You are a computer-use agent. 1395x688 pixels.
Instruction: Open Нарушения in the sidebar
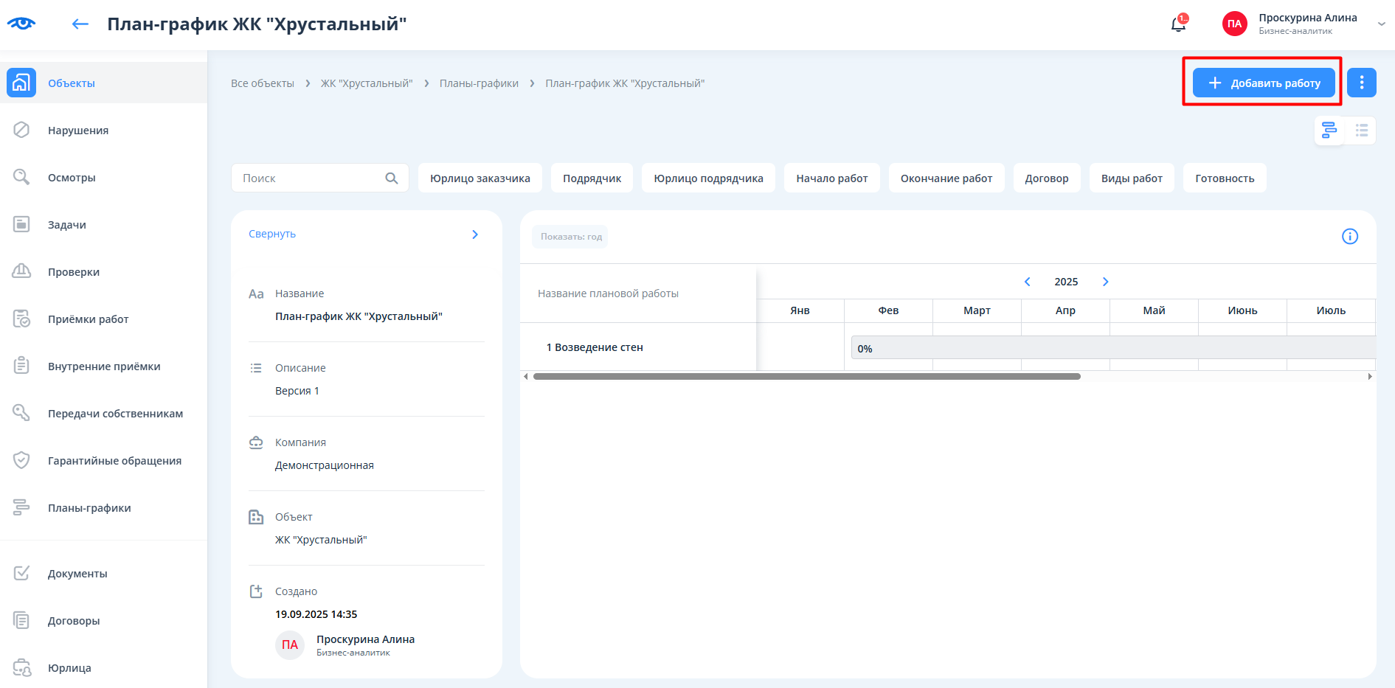pyautogui.click(x=78, y=131)
